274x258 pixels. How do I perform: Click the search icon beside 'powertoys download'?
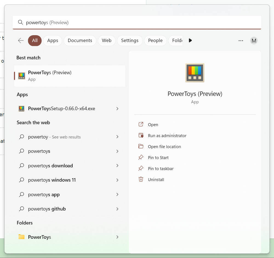coord(21,166)
